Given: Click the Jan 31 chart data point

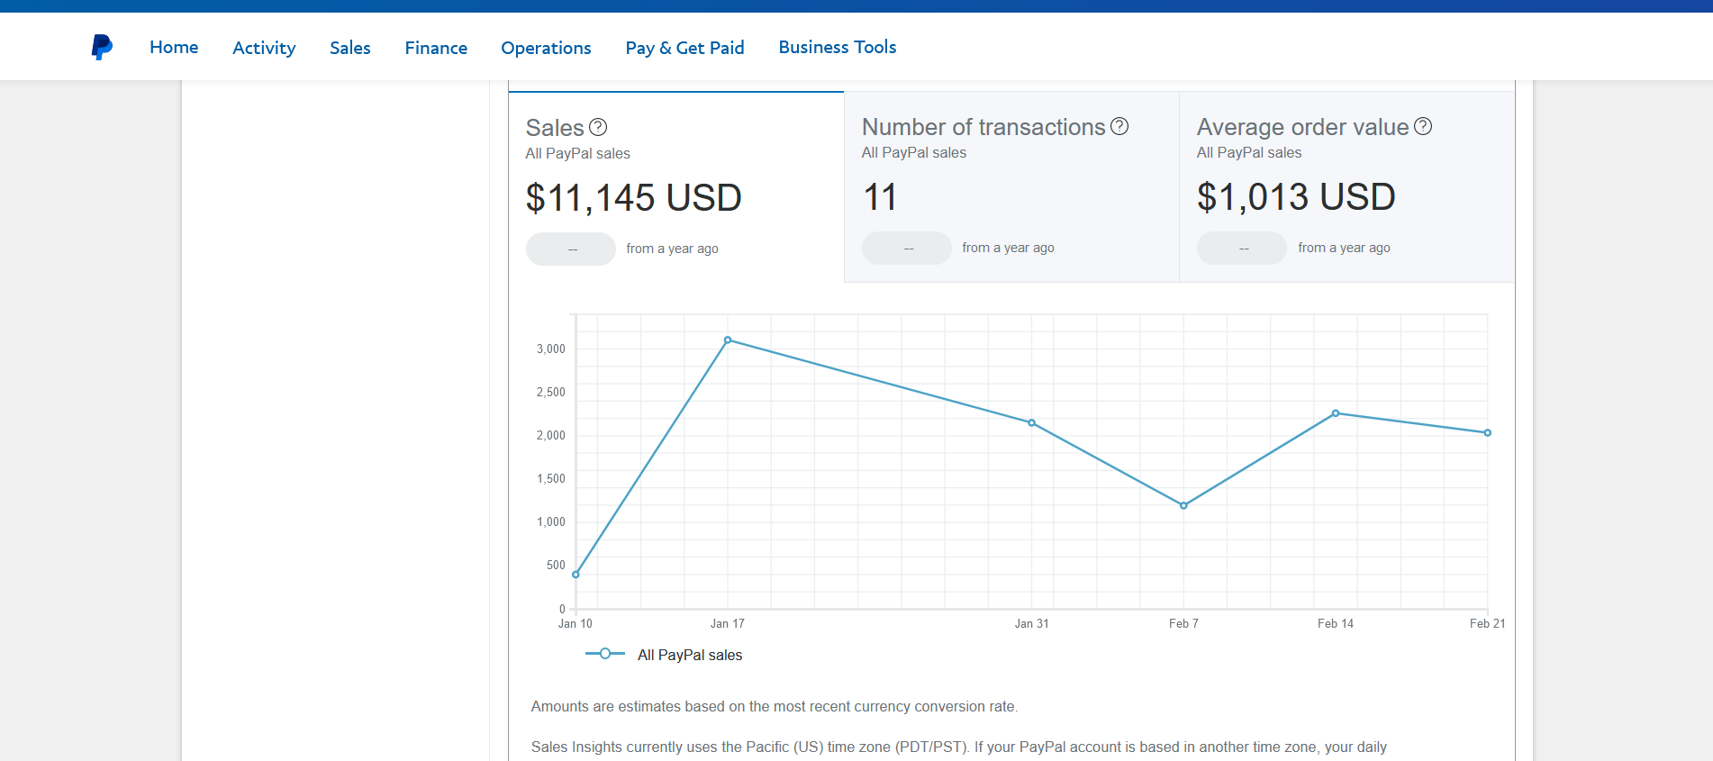Looking at the screenshot, I should pos(1032,422).
